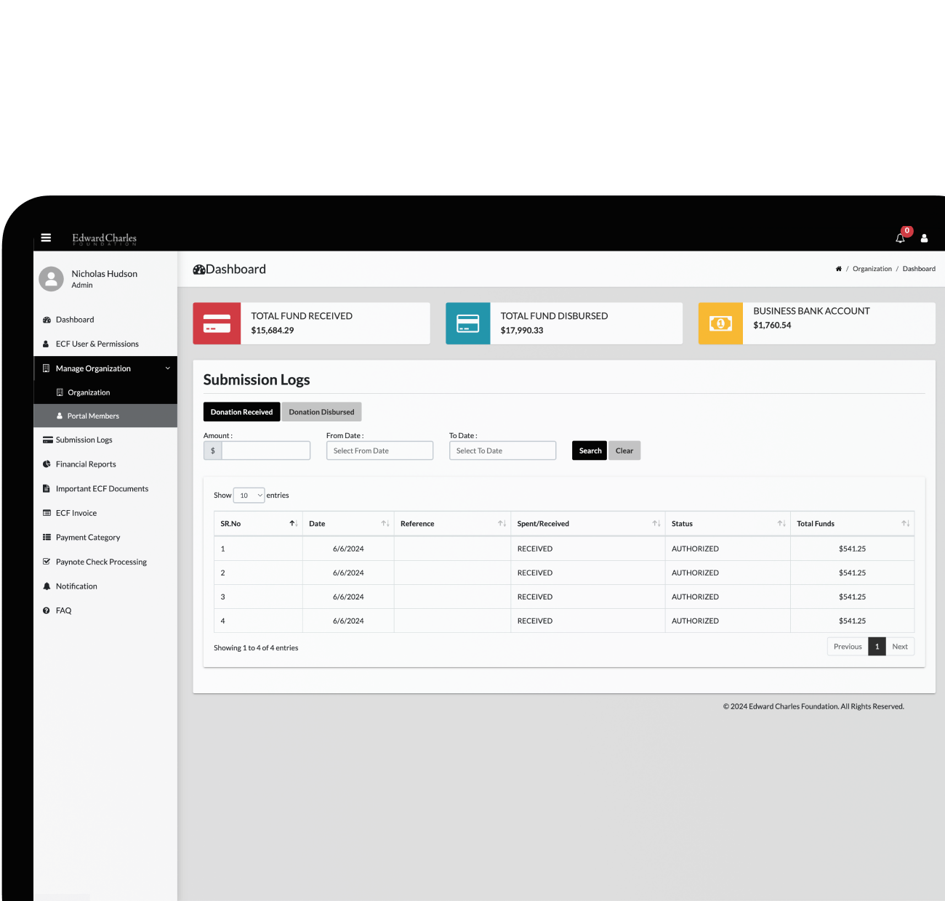
Task: Click the Clear button
Action: tap(624, 450)
